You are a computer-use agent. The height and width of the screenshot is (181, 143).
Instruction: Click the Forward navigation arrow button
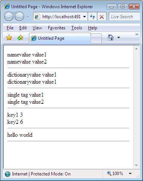pos(20,16)
